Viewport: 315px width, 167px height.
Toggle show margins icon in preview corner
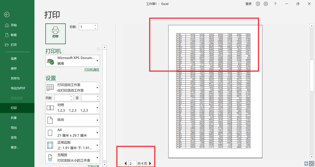click(x=306, y=163)
